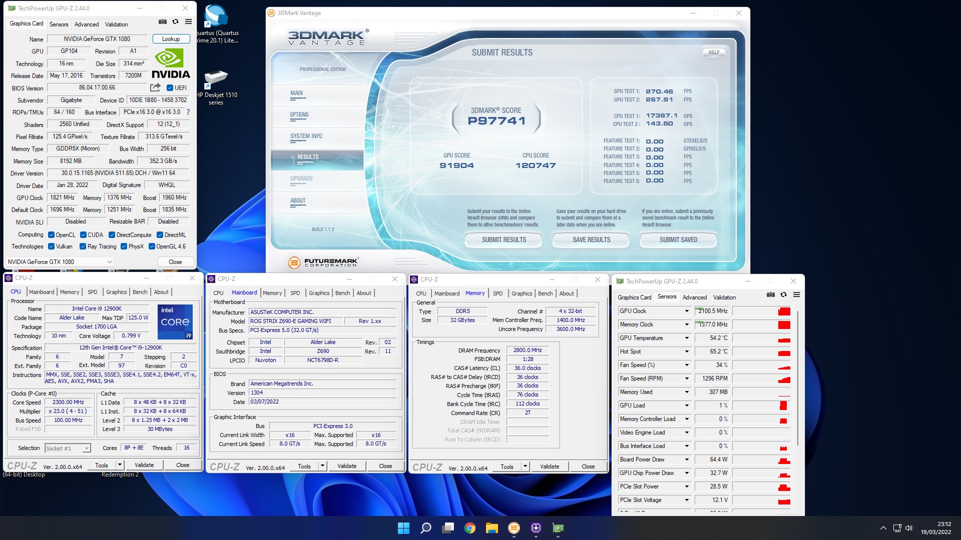Viewport: 961px width, 540px height.
Task: Switch to Sensors tab in top GPU-Z window
Action: (59, 24)
